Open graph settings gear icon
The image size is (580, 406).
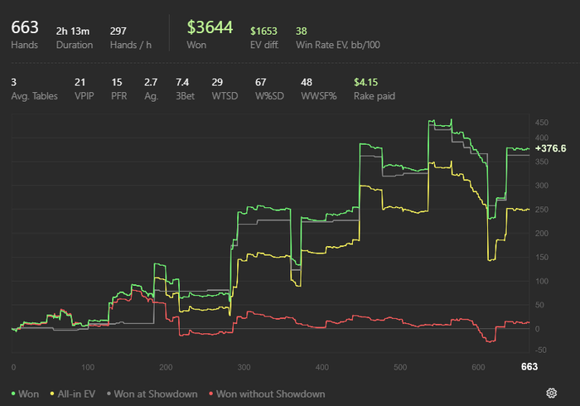(551, 393)
